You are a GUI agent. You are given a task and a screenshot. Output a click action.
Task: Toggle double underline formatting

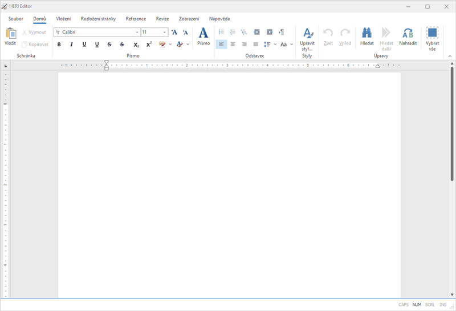click(x=97, y=45)
